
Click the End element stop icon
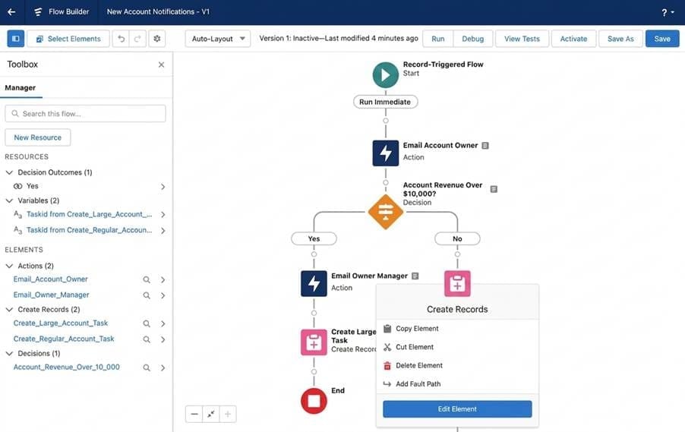314,401
